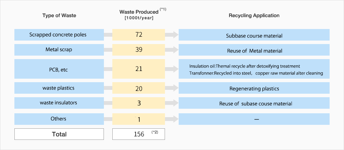The height and width of the screenshot is (150, 344).
Task: Click the arrow pointing to Subbase course material
Action: tap(172, 35)
